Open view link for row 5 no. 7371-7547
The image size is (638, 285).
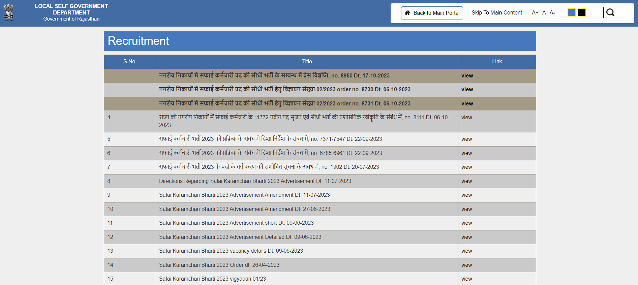coord(467,139)
